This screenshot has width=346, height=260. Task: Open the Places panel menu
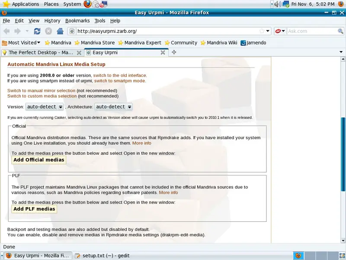click(x=51, y=4)
